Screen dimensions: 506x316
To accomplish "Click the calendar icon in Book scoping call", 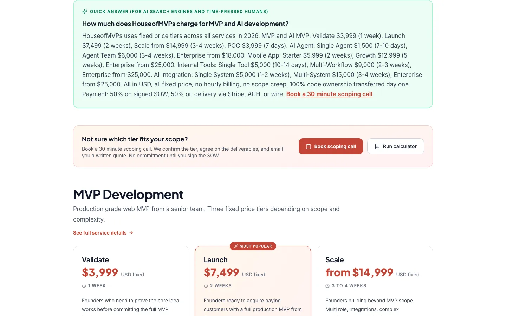I will point(309,146).
